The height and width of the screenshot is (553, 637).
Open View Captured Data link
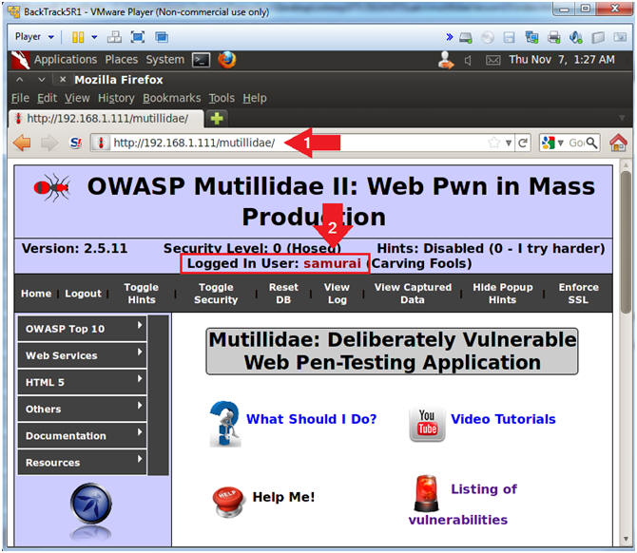[x=413, y=294]
